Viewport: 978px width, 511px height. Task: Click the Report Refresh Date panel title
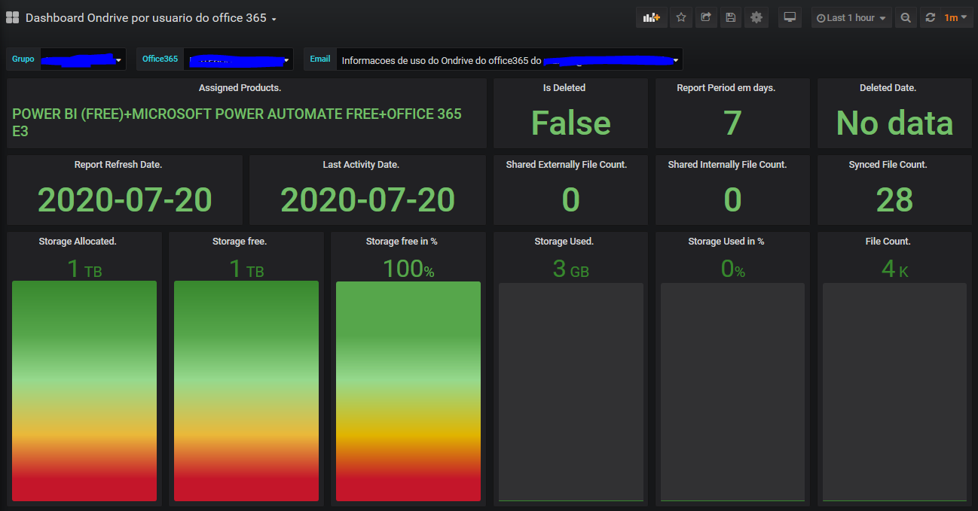coord(118,165)
